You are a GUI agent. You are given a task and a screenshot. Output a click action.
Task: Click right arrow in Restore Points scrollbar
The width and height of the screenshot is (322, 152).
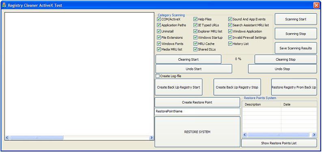(x=314, y=135)
